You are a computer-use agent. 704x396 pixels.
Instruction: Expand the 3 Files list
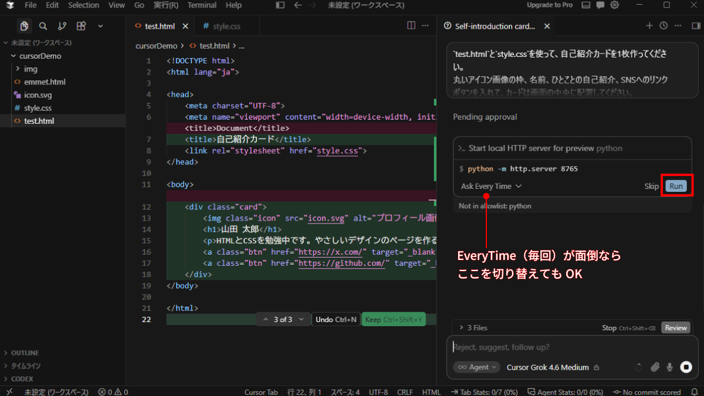coord(473,328)
